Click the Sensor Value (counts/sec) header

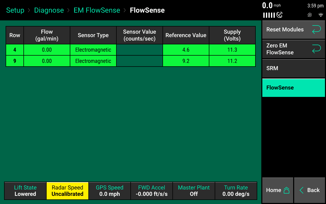(140, 35)
